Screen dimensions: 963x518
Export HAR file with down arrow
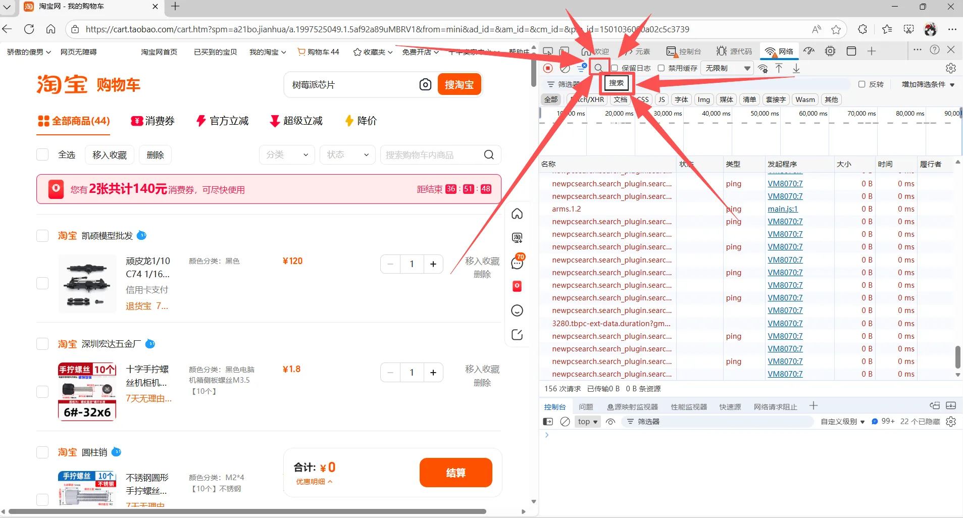pyautogui.click(x=796, y=68)
